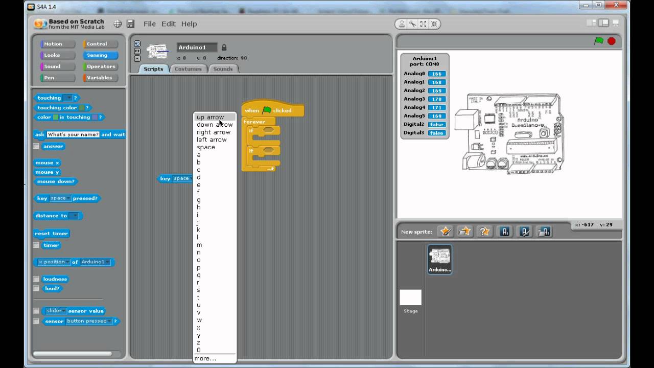Image resolution: width=654 pixels, height=368 pixels.
Task: Tick the timer reporter checkbox
Action: 36,245
